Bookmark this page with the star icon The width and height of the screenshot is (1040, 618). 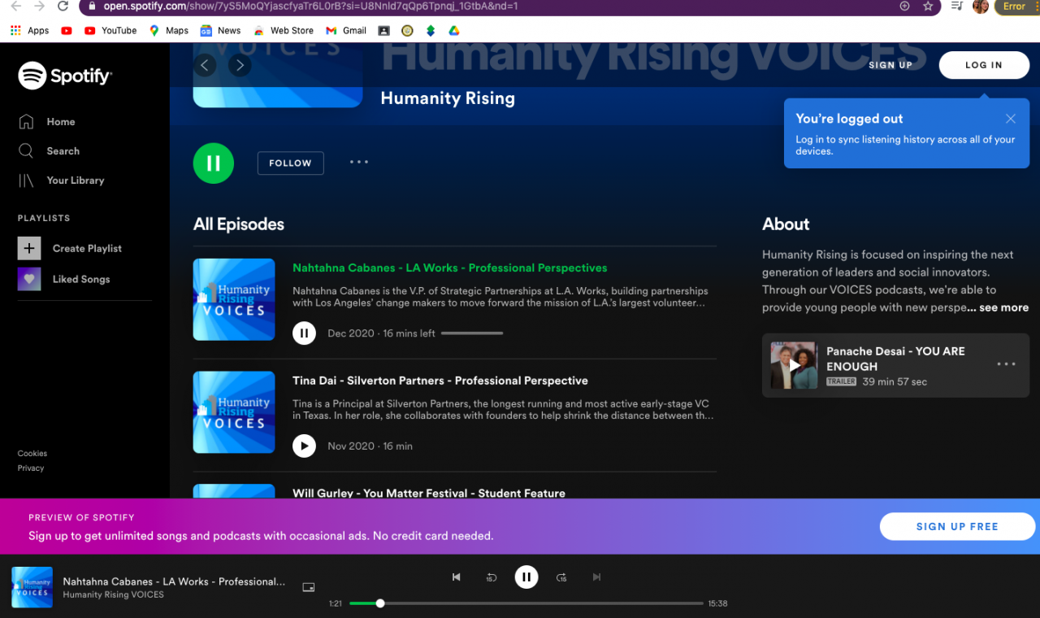[928, 7]
